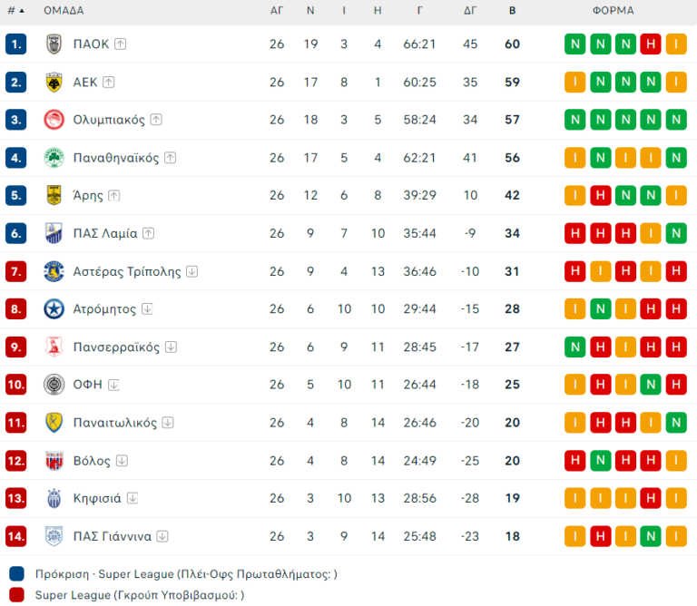This screenshot has height=606, width=697.
Task: Click the Ατρόμητος star logo
Action: click(x=54, y=309)
